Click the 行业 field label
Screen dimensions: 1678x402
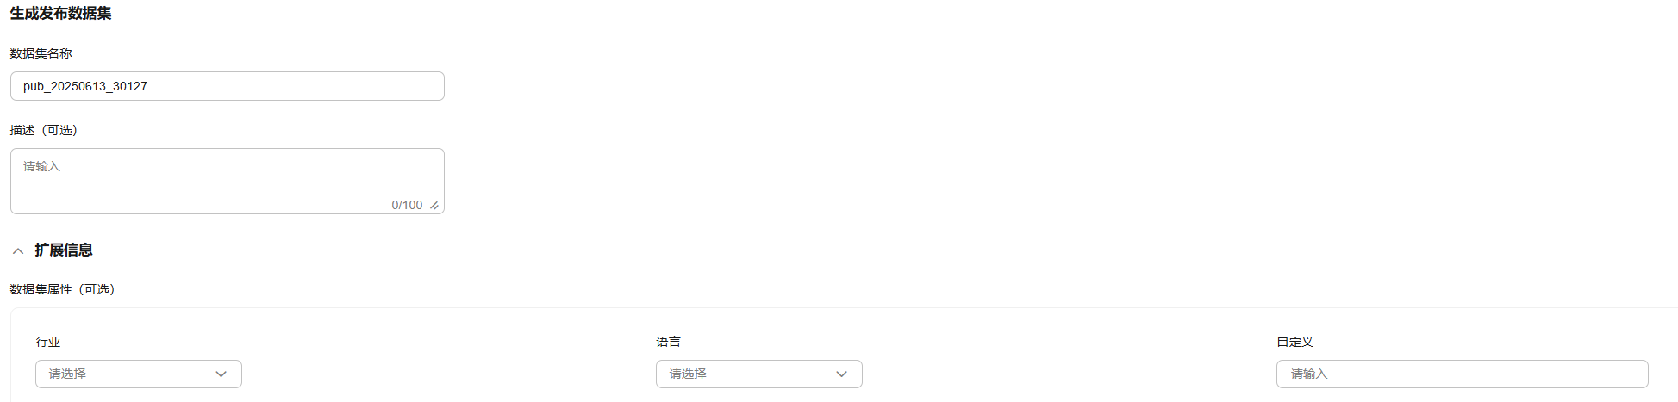[48, 342]
